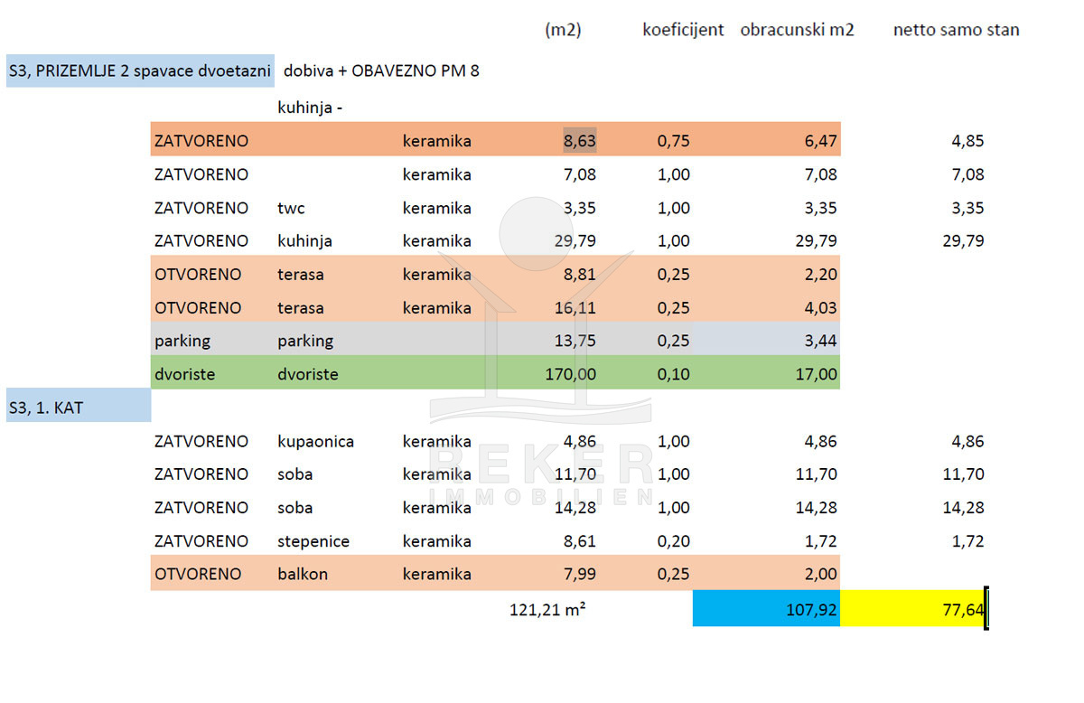Click the obracunski m2 column header
This screenshot has width=1084, height=703.
coord(797,30)
